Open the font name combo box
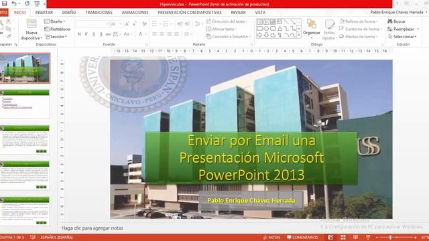 (x=93, y=24)
